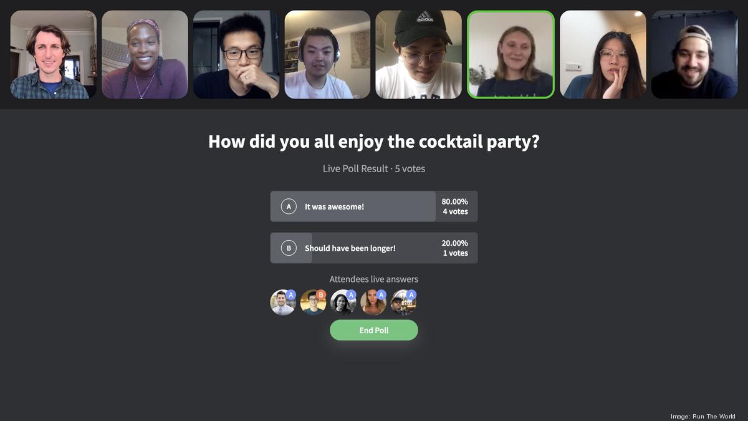Select video of man with glasses in black shirt
Image resolution: width=748 pixels, height=421 pixels.
tap(236, 54)
